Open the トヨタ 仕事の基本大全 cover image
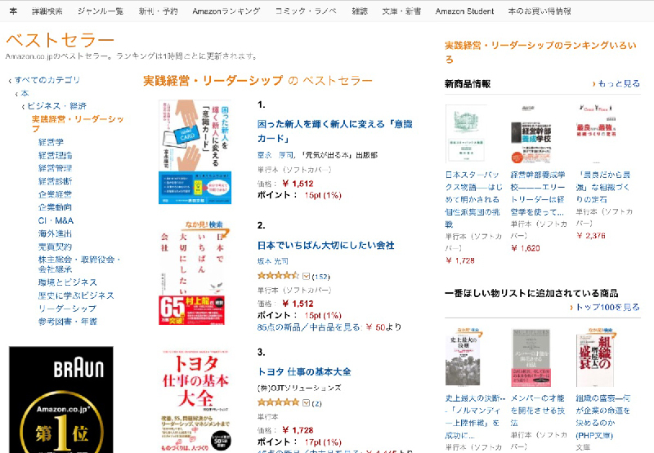 click(195, 401)
